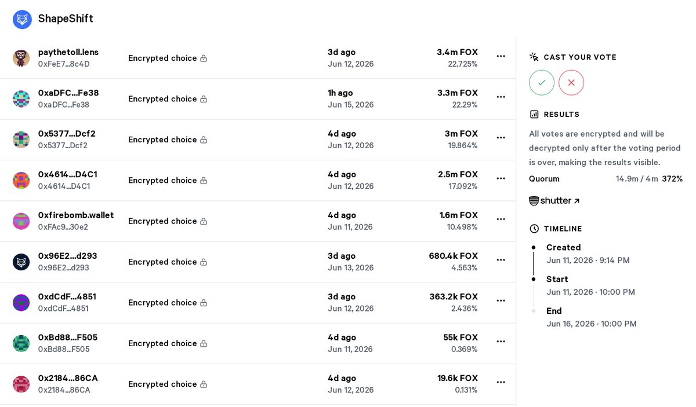Click the Quorum 372% value
Screen dimensions: 696x407
click(672, 179)
